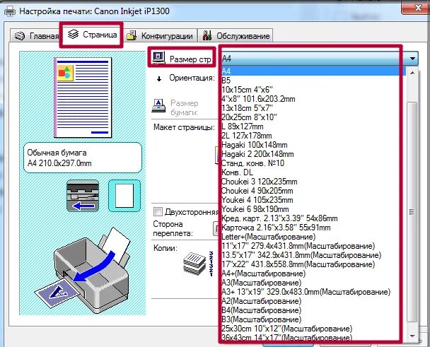
Task: Choose 11"x17" 279.4x431.8mm option
Action: pyautogui.click(x=313, y=246)
